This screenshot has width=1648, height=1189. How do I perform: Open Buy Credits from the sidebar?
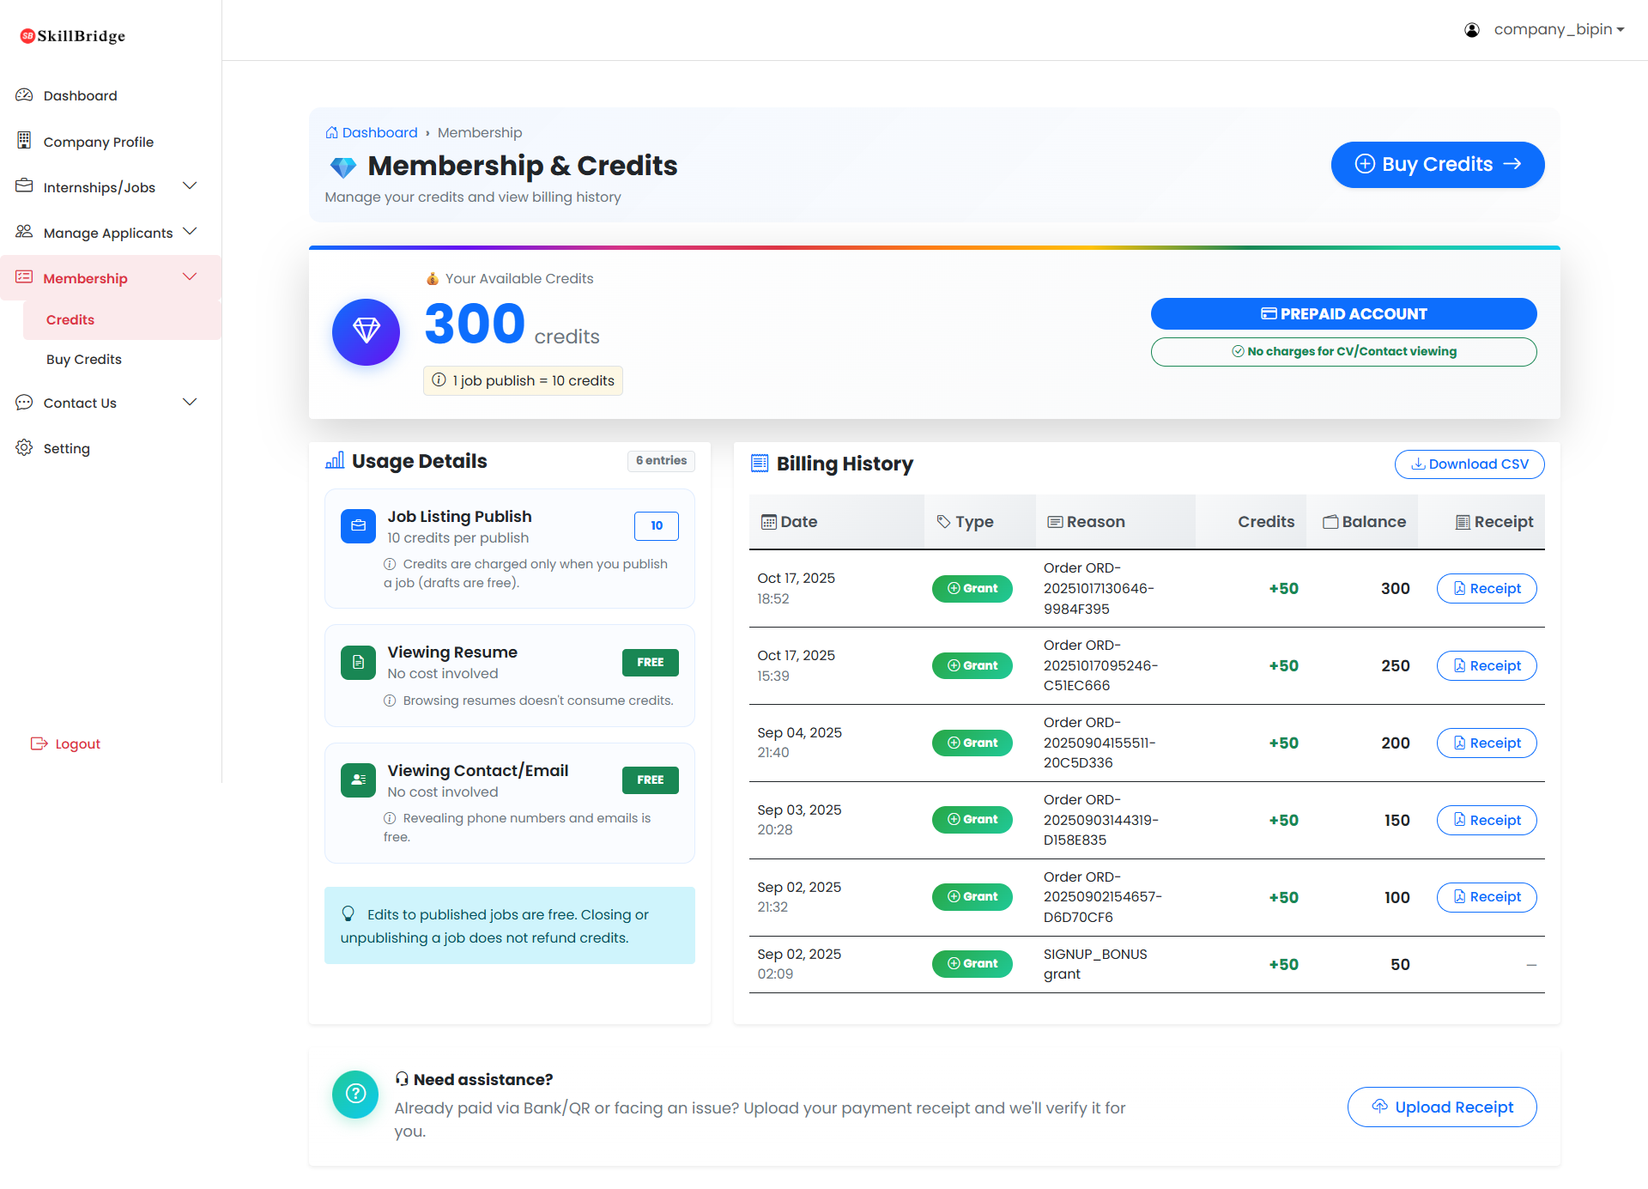(83, 359)
